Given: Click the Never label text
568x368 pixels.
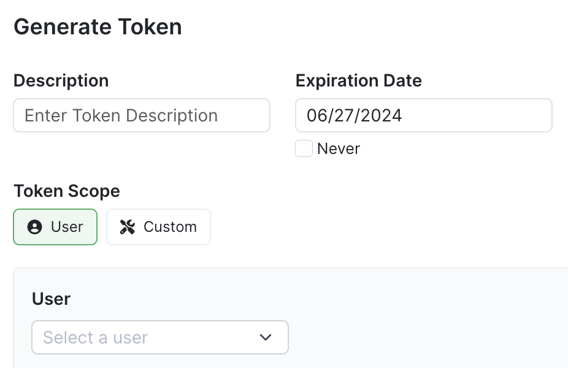Looking at the screenshot, I should [x=339, y=148].
